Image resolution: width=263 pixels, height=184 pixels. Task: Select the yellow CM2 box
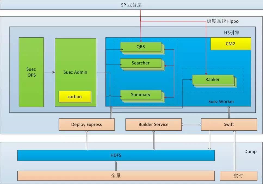pyautogui.click(x=231, y=44)
